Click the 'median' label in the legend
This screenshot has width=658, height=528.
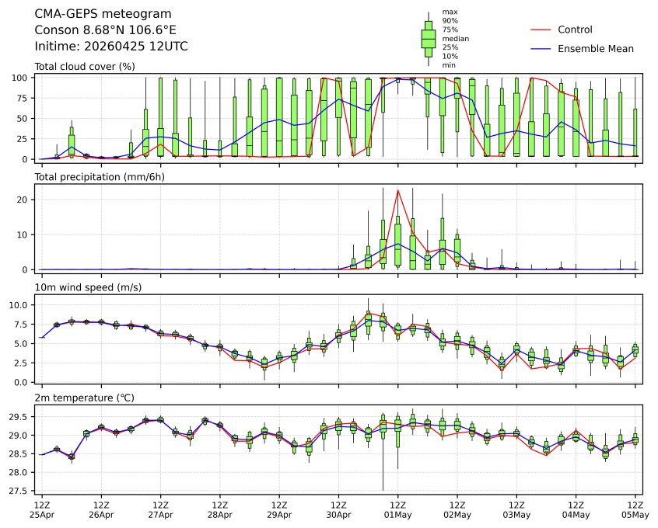point(455,38)
